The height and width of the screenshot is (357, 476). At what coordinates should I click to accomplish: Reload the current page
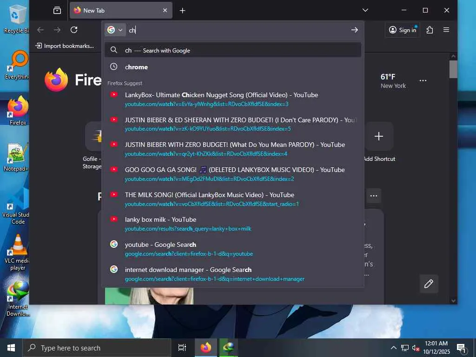(x=74, y=30)
